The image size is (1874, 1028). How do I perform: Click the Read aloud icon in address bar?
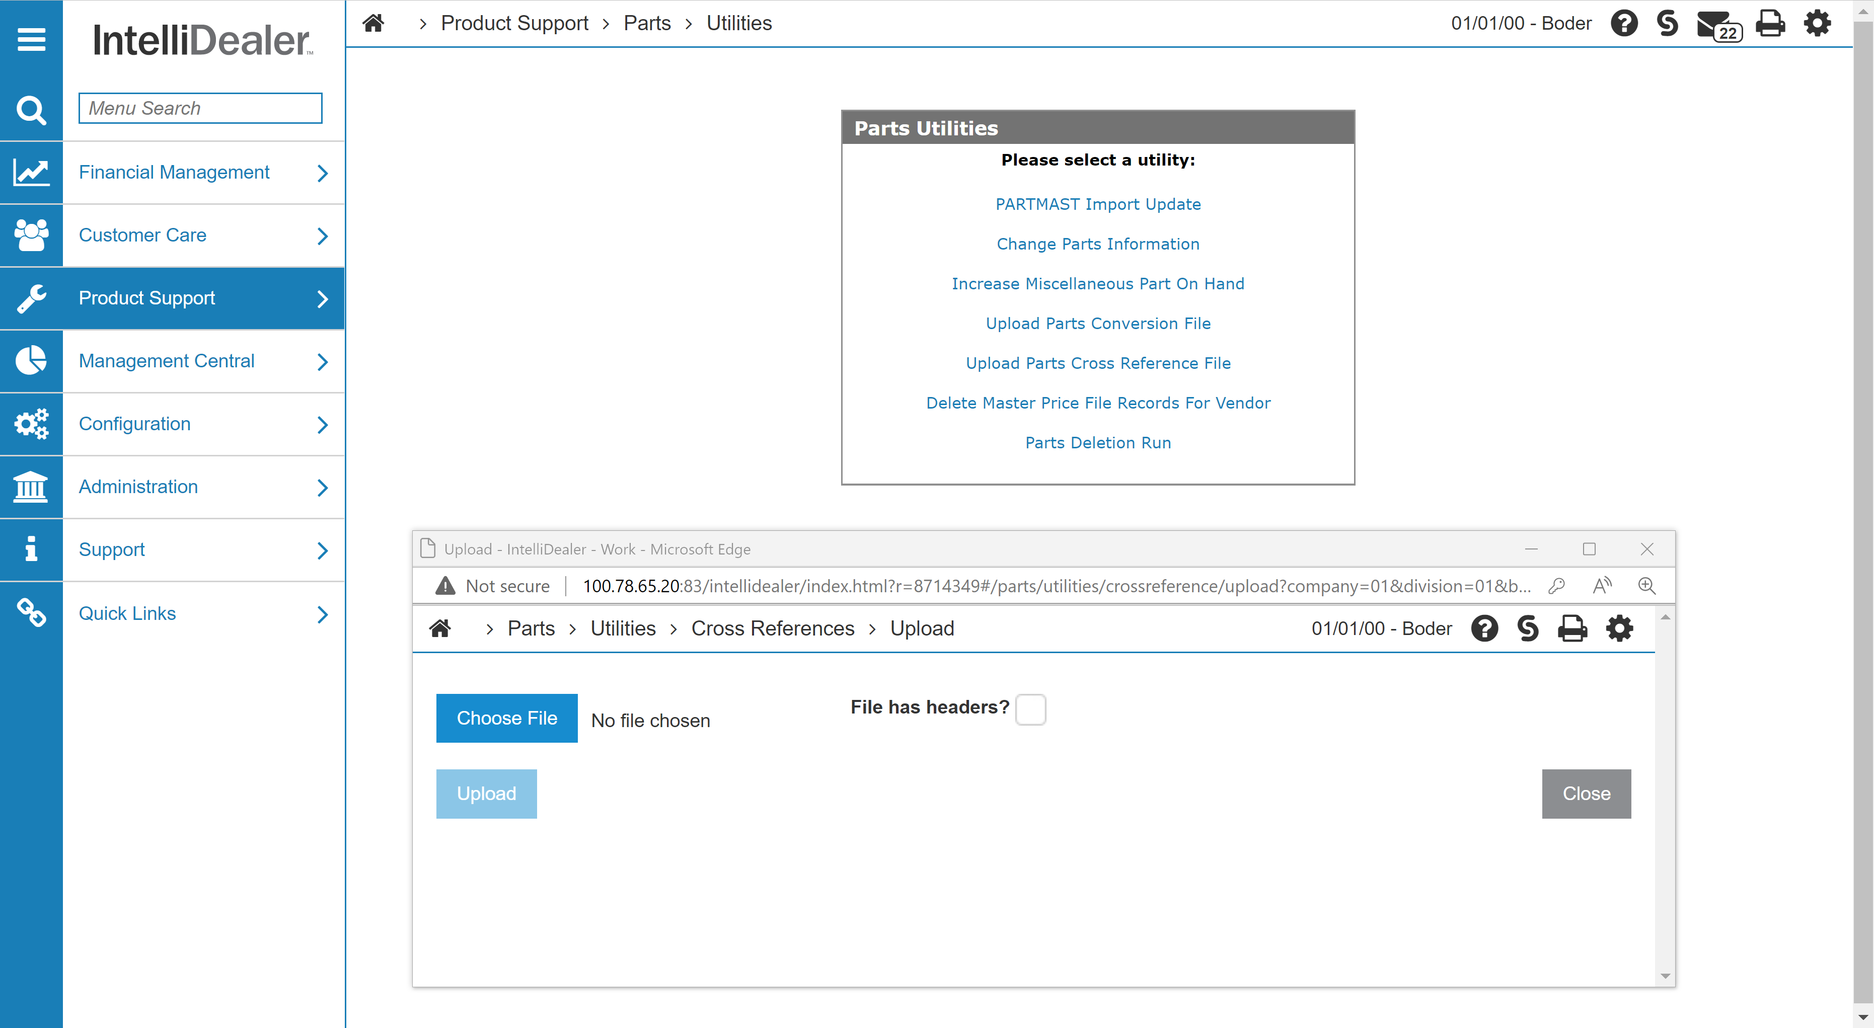coord(1602,586)
